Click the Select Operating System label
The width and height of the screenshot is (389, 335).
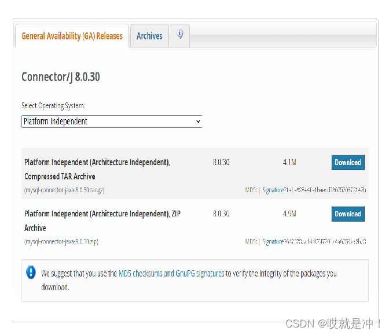tap(53, 106)
